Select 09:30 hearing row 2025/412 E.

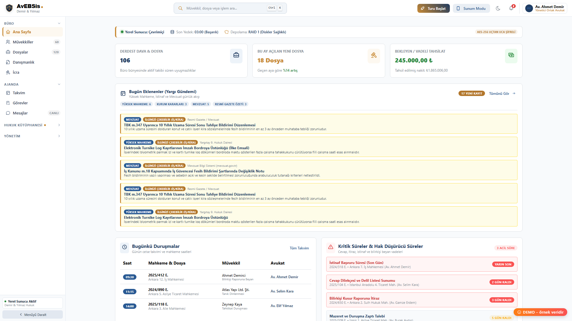(216, 277)
